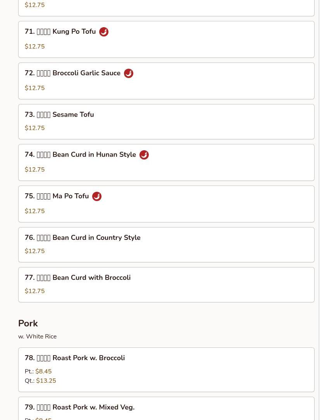Click the spicy icon next to Broccoli Garlic Sauce
The width and height of the screenshot is (327, 420).
pos(129,73)
